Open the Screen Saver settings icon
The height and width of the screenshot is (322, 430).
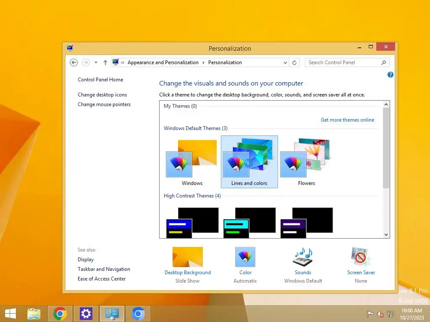pos(361,257)
